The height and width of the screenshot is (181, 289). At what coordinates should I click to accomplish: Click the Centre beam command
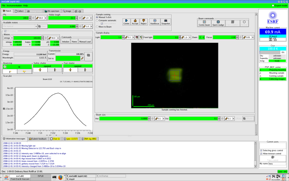coord(204,23)
